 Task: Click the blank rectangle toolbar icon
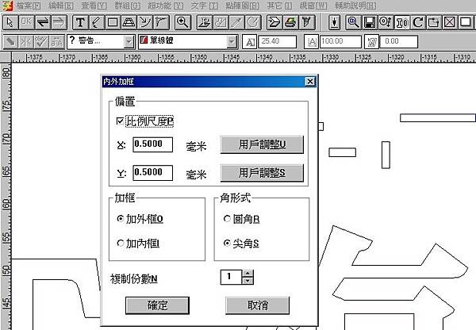pyautogui.click(x=466, y=22)
